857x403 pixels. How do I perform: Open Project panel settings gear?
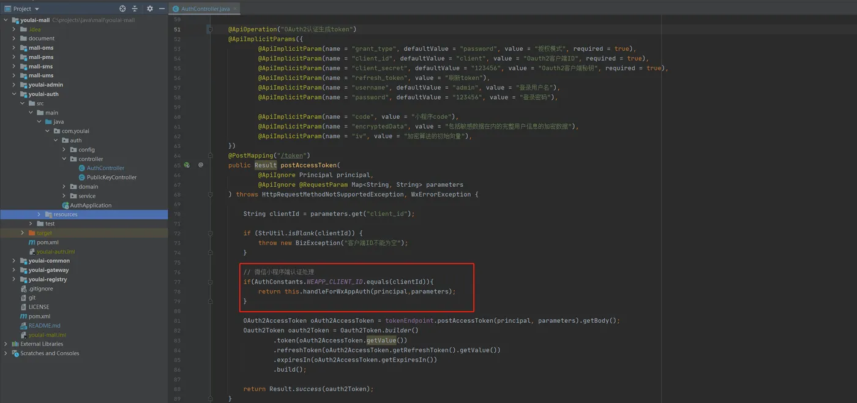pos(150,9)
